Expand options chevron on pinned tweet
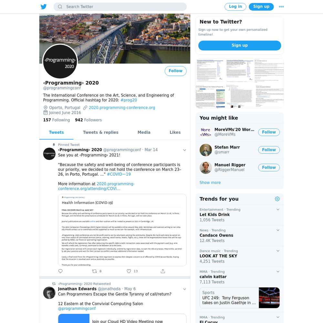Viewport: 323px width, 323px height. click(184, 150)
